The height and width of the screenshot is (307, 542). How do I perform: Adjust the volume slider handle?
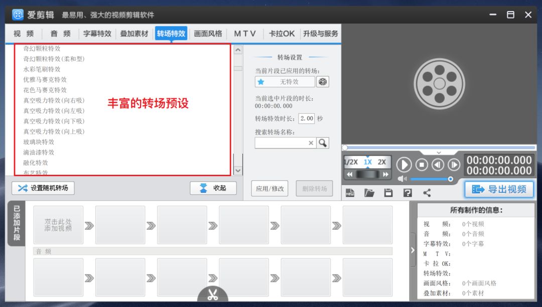point(450,179)
